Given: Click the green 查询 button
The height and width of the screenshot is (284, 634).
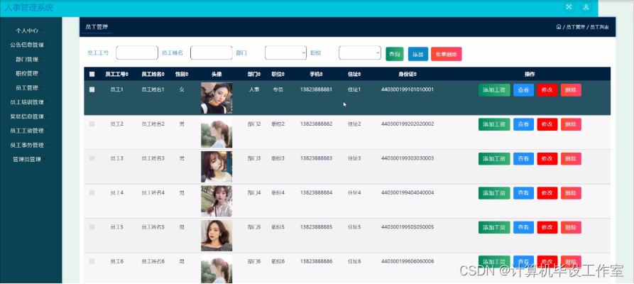Looking at the screenshot, I should click(395, 54).
